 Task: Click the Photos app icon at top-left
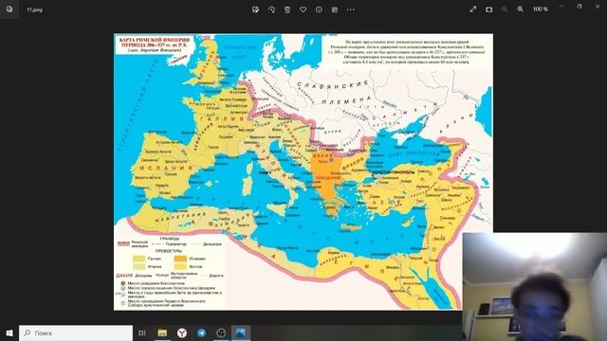click(x=9, y=9)
